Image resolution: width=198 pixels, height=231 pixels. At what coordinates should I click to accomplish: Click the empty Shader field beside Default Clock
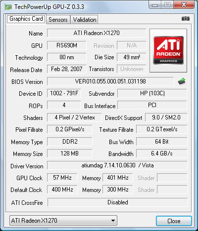[x=172, y=190]
